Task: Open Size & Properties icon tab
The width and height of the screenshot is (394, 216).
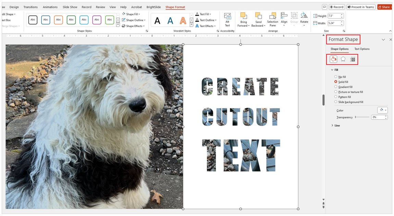Action: (x=353, y=59)
